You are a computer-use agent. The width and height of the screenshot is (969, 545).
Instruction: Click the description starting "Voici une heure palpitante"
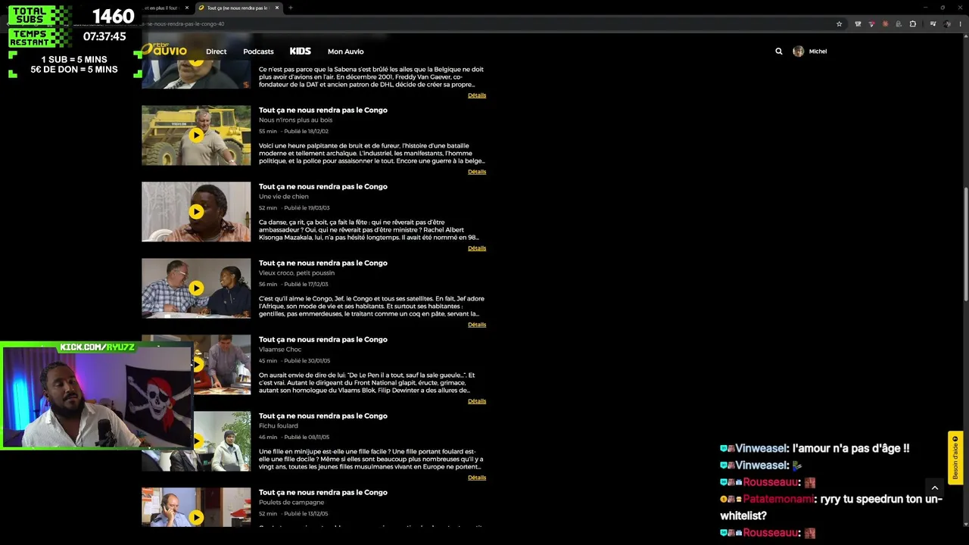pyautogui.click(x=372, y=154)
